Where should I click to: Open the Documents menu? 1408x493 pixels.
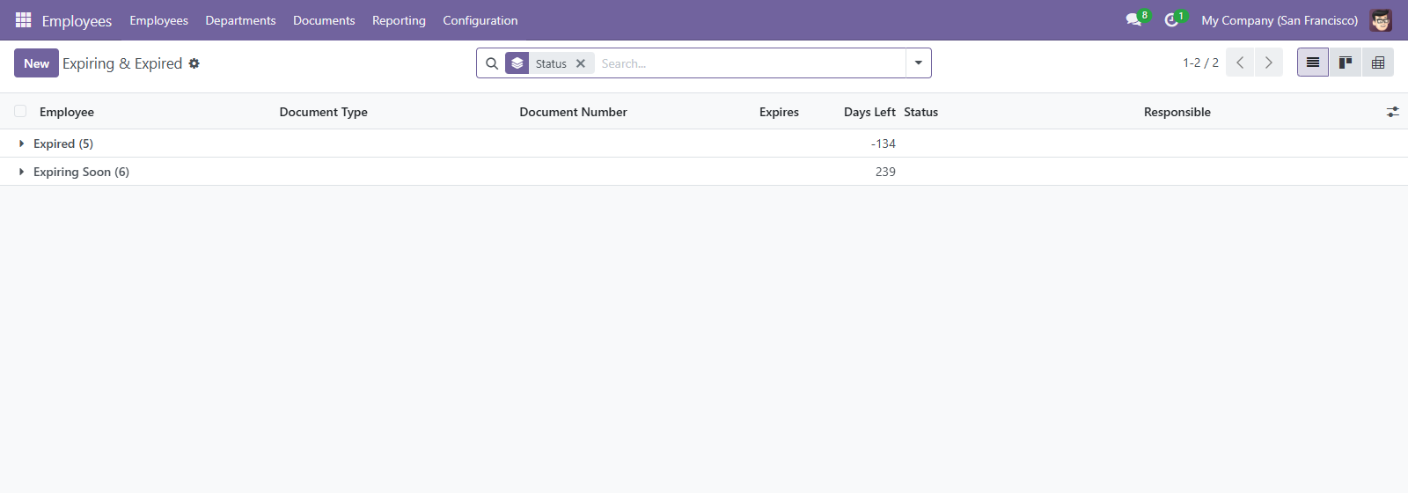[324, 20]
